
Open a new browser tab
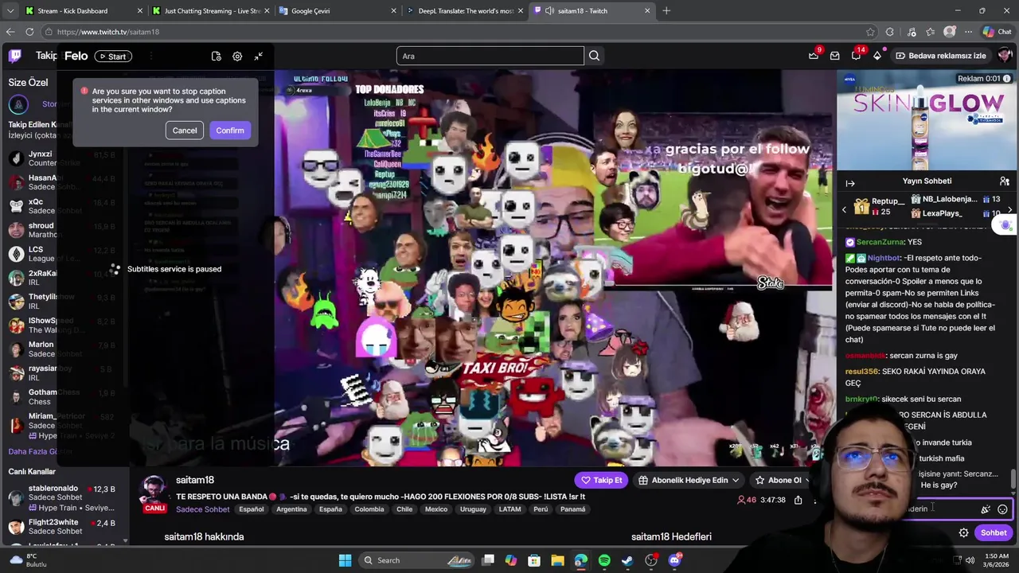(666, 11)
